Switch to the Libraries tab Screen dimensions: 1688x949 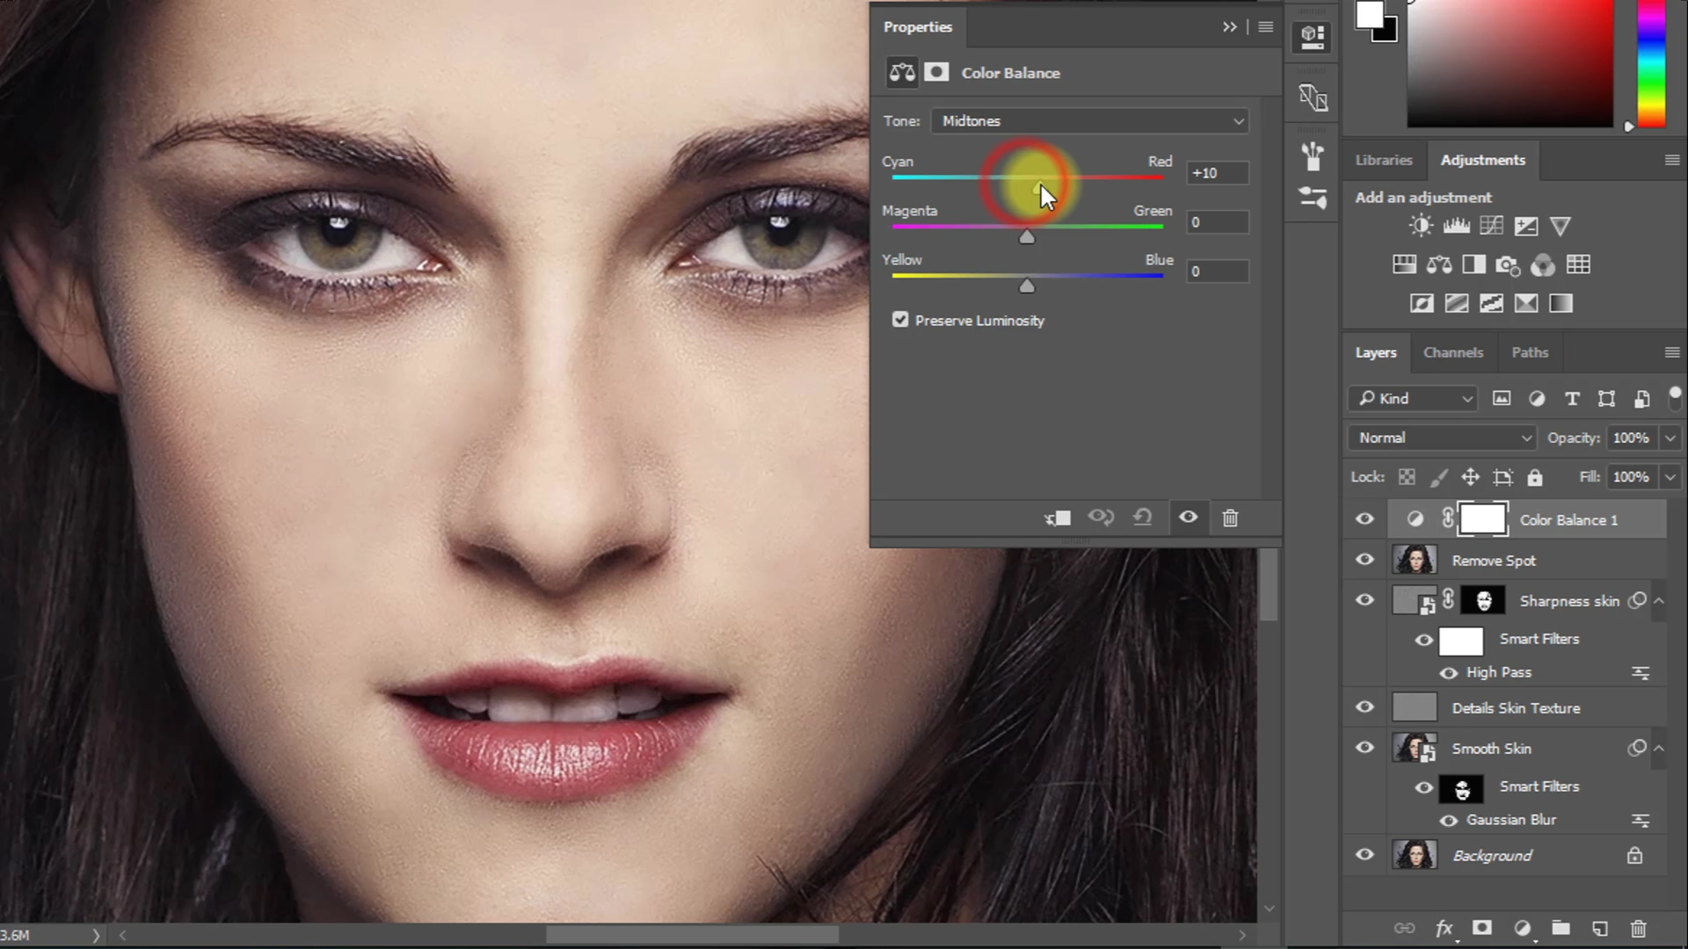pyautogui.click(x=1383, y=160)
